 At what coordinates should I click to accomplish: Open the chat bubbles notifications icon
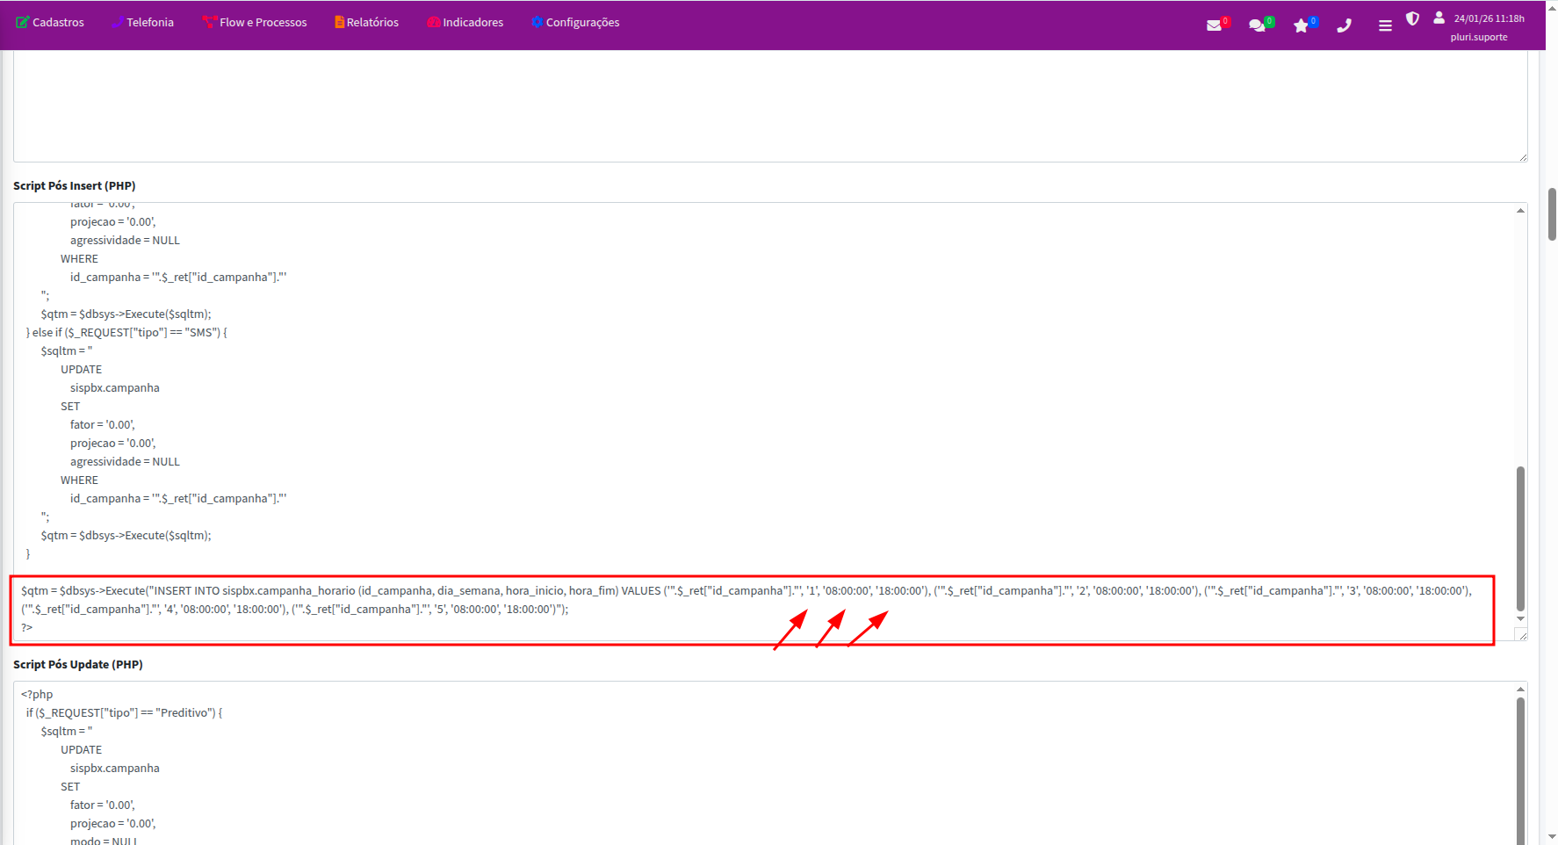1258,25
